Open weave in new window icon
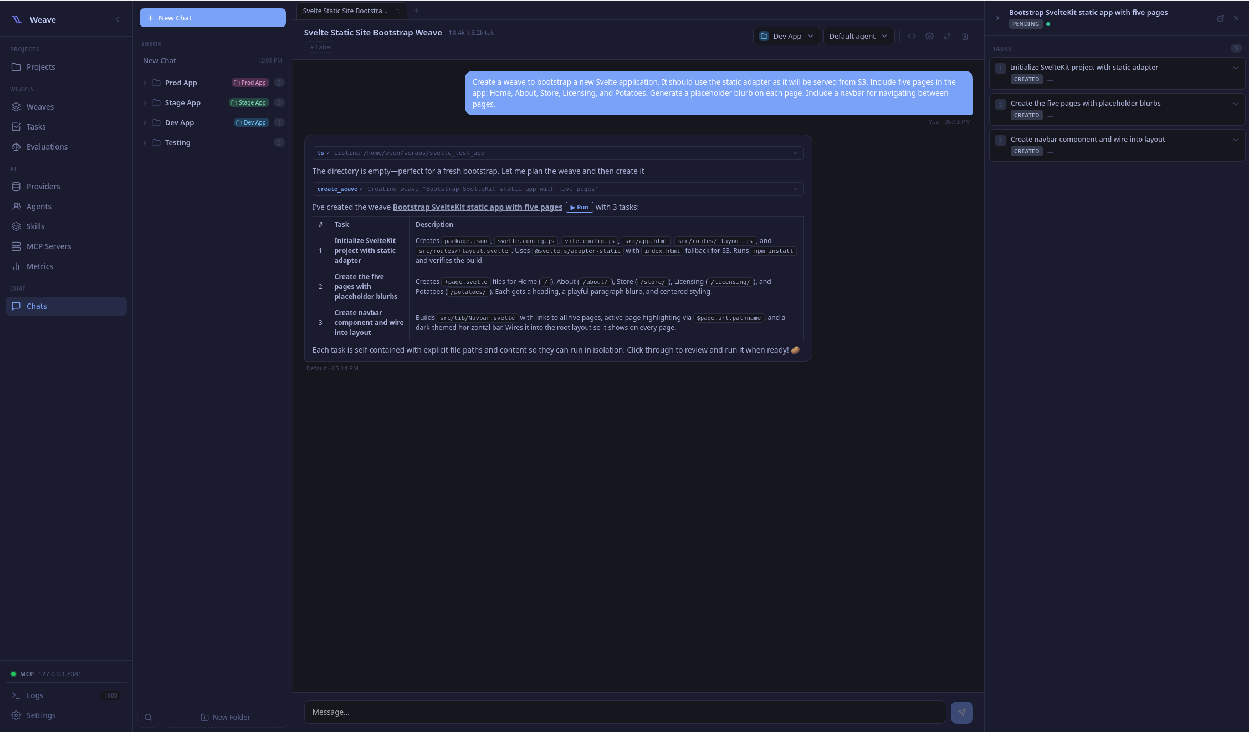 click(x=1220, y=18)
